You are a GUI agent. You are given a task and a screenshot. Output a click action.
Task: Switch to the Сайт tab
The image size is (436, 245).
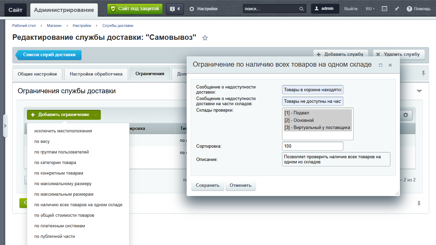coord(15,10)
